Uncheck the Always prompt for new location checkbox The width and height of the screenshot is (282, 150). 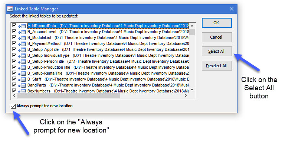[14, 106]
